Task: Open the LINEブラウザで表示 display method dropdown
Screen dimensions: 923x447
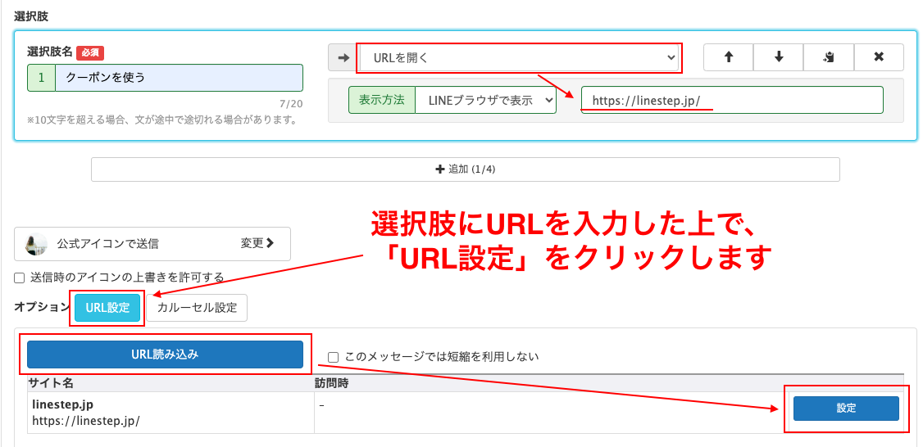Action: (485, 100)
